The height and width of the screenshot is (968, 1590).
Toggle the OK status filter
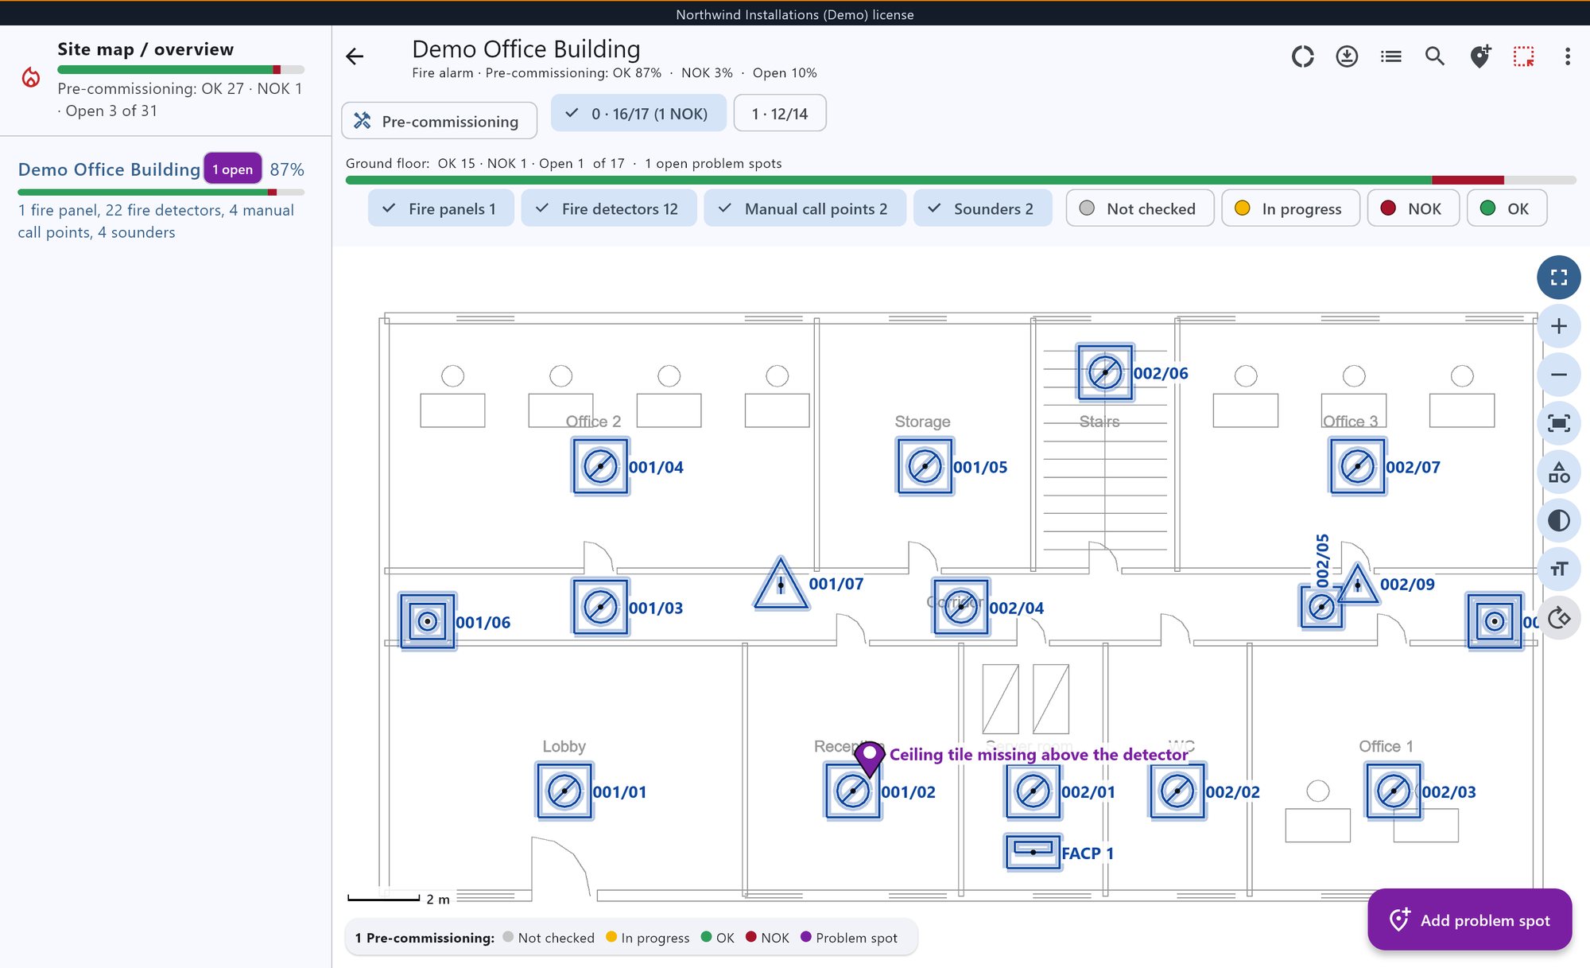(1507, 208)
